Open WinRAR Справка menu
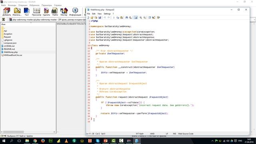 (x=58, y=5)
